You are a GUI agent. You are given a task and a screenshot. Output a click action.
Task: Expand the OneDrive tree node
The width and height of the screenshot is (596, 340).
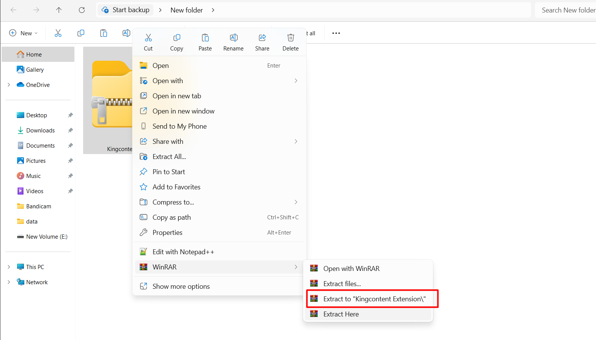(x=9, y=85)
